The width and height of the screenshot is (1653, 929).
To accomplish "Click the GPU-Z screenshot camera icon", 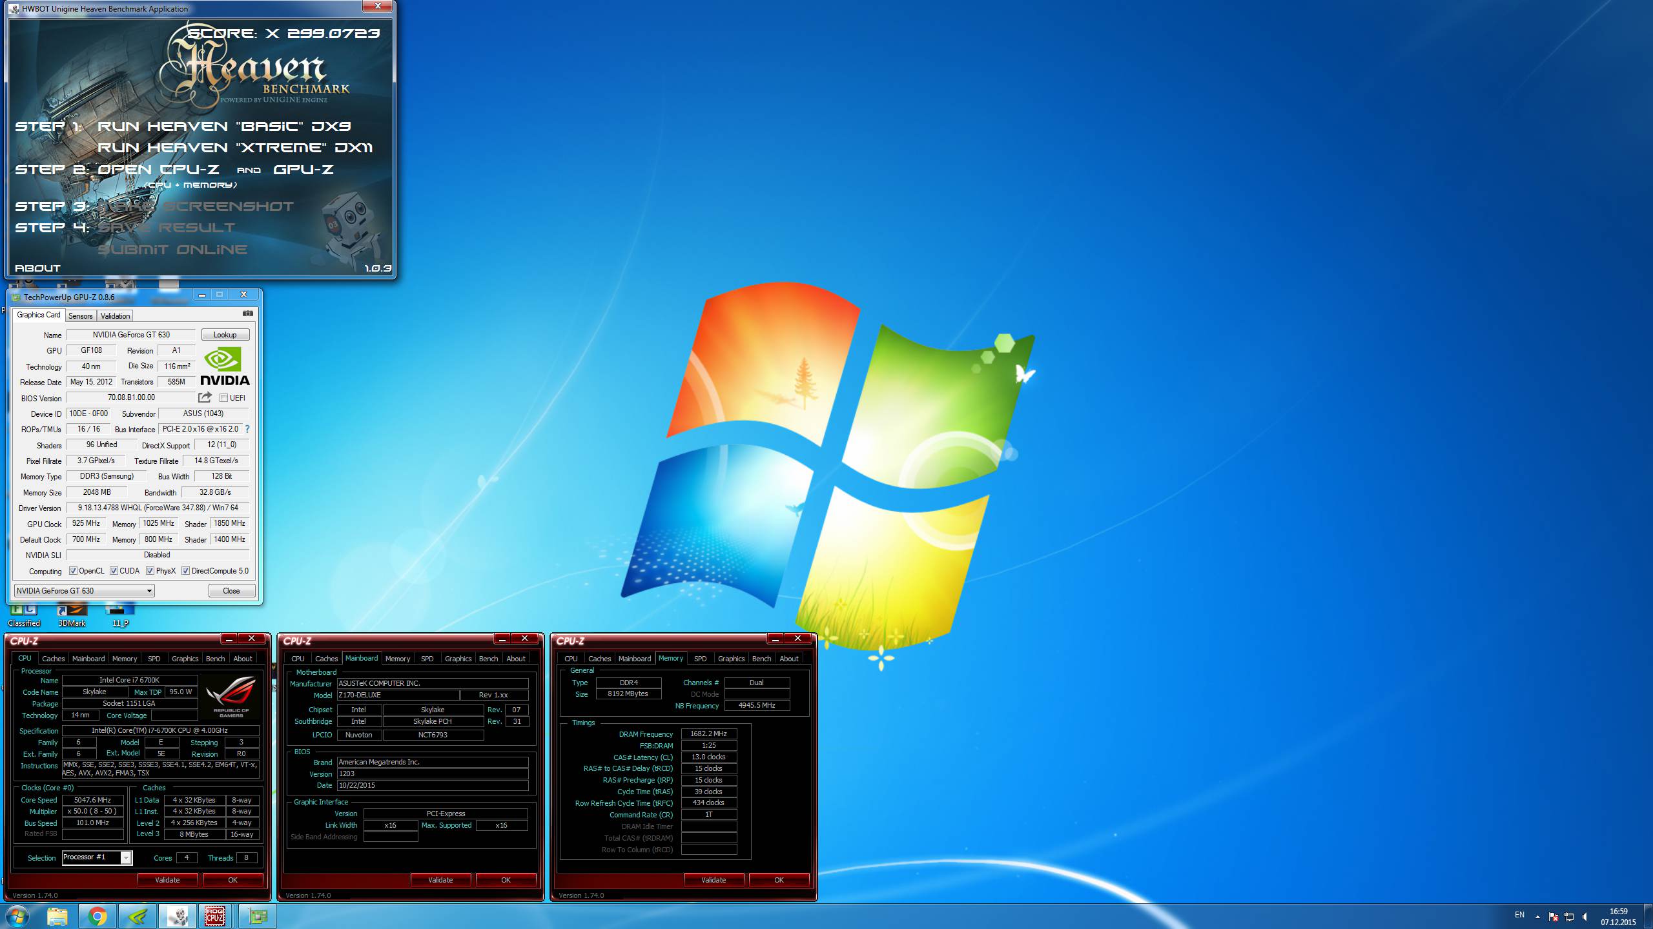I will click(x=248, y=314).
